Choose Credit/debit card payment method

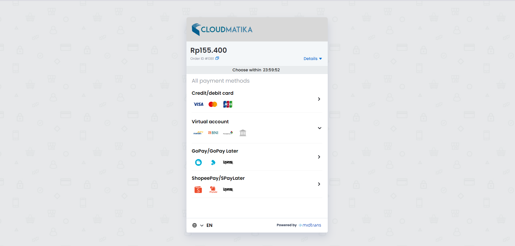coord(257,99)
